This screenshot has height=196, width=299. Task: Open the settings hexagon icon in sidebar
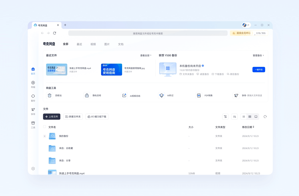[x=33, y=168]
